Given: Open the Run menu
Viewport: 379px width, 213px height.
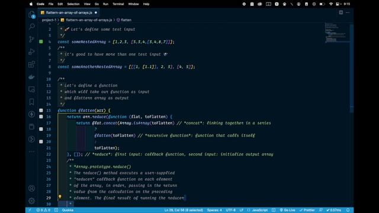Looking at the screenshot, I should [x=105, y=4].
